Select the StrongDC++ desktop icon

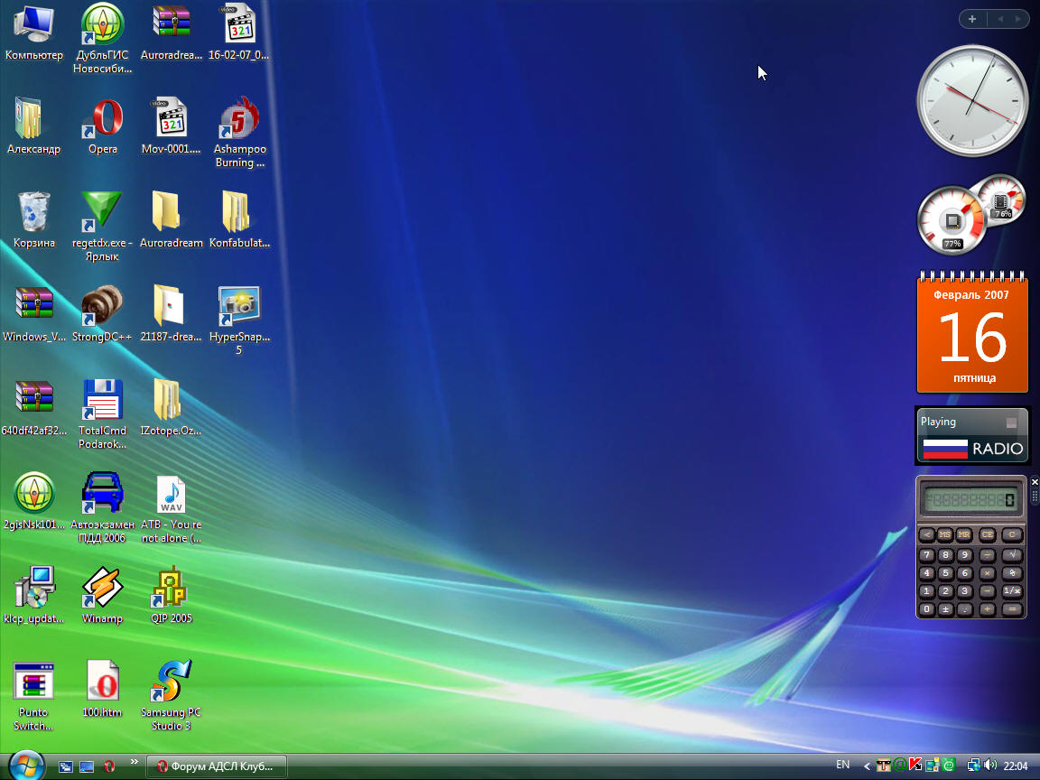[102, 307]
